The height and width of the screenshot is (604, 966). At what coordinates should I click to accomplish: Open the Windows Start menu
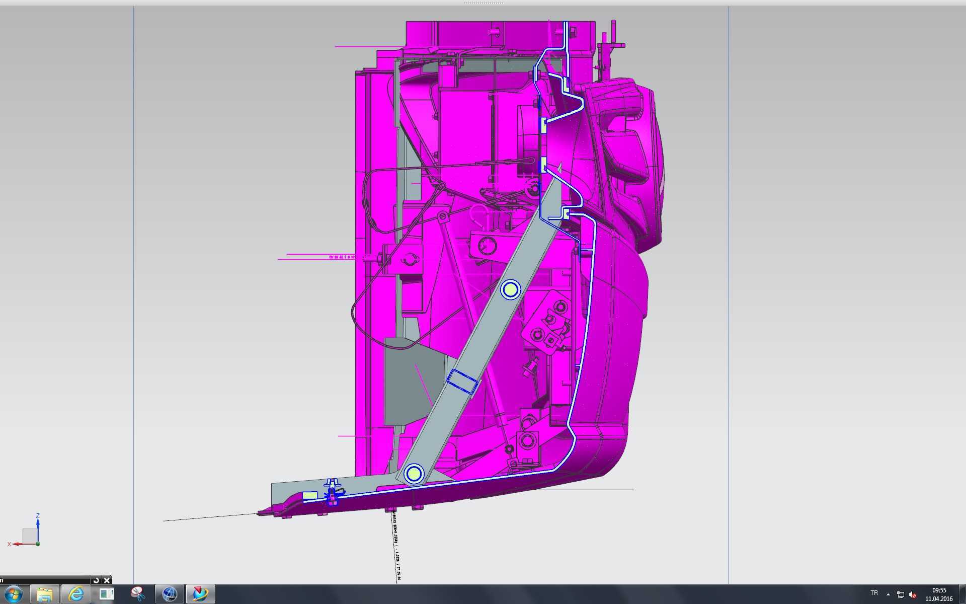(13, 594)
